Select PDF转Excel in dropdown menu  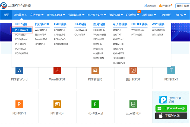click(21, 39)
